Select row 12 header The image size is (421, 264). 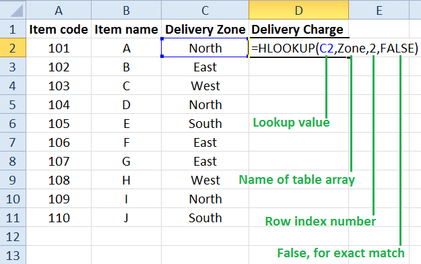13,236
